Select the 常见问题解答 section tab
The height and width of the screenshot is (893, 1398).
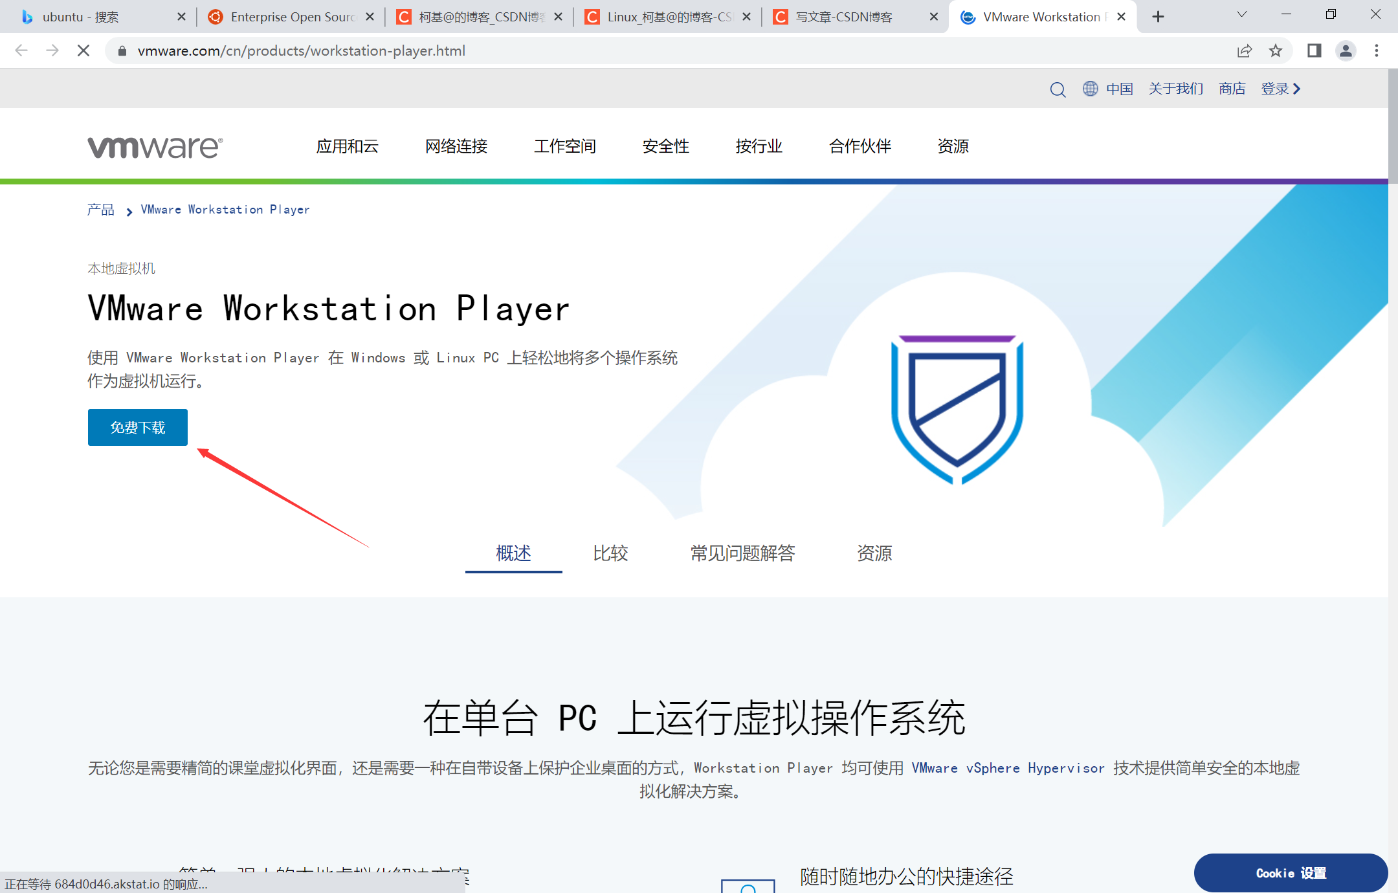743,553
